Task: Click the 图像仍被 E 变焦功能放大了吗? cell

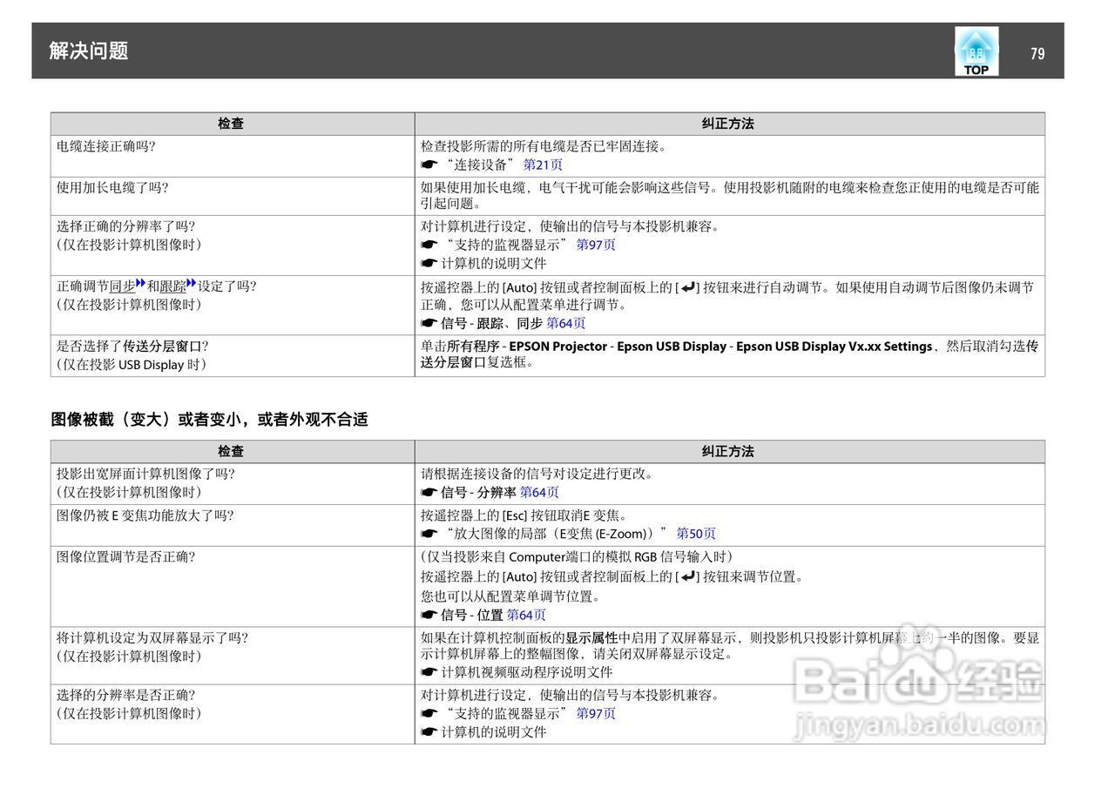Action: tap(232, 526)
